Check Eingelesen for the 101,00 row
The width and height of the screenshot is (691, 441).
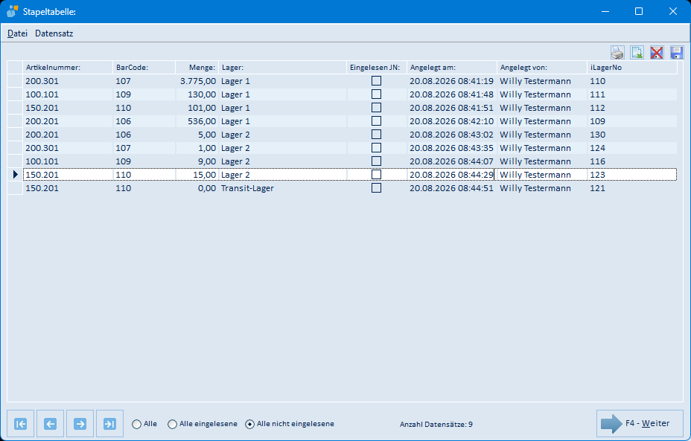[376, 108]
